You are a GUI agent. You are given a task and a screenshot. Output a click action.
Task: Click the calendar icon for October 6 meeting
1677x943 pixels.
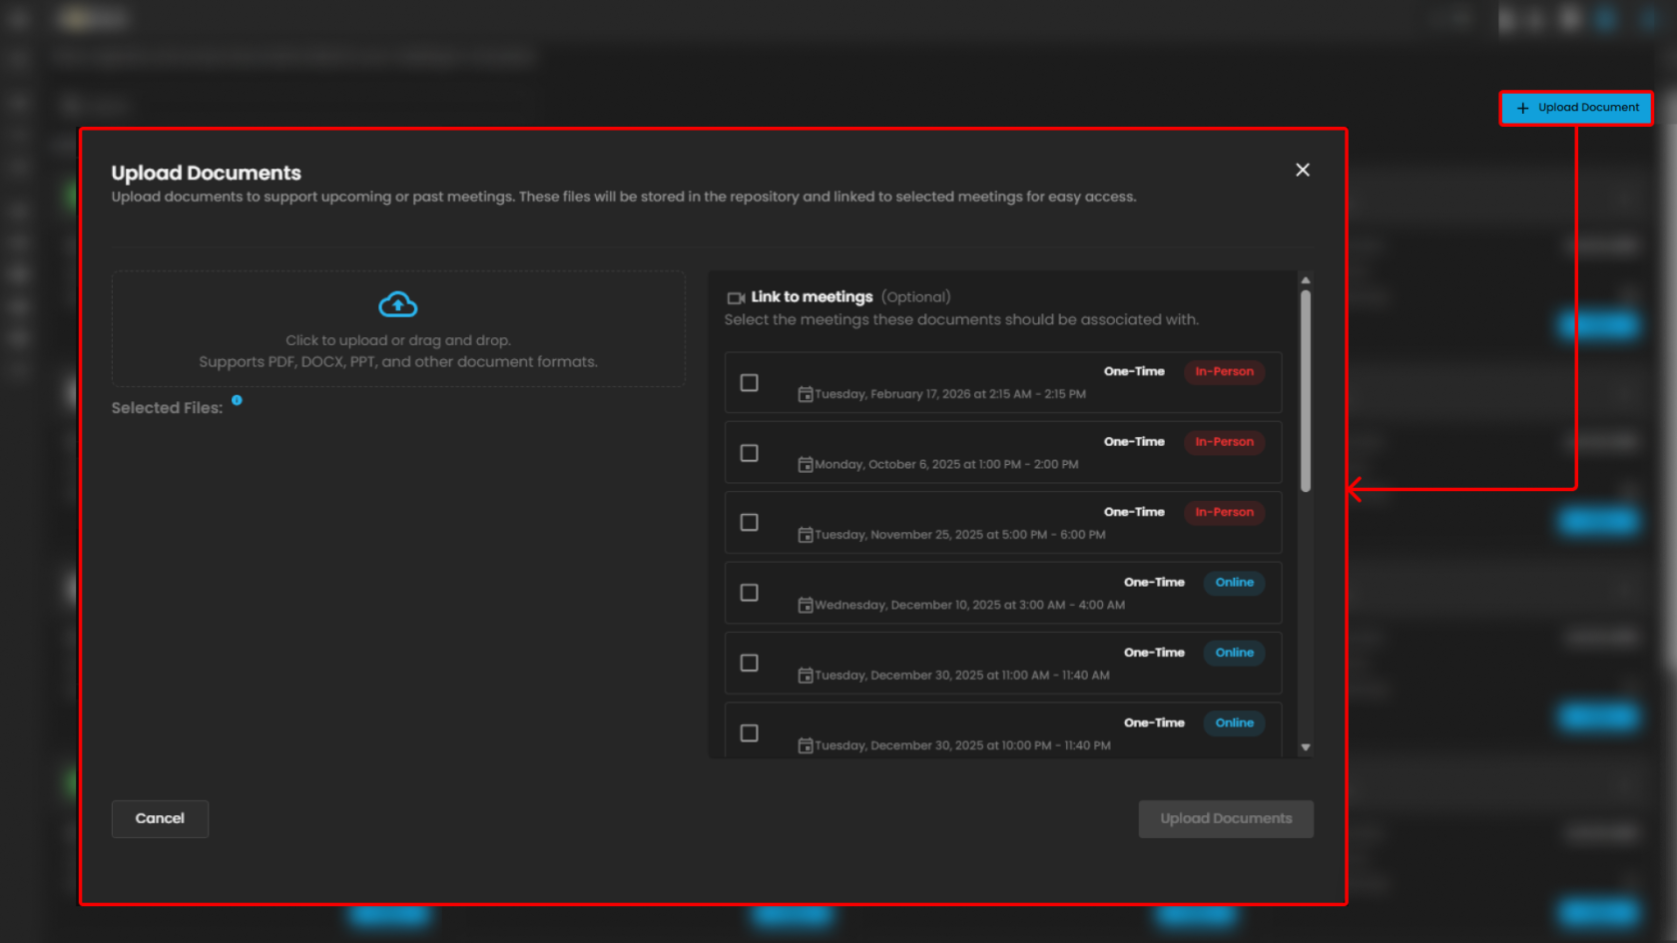(805, 465)
